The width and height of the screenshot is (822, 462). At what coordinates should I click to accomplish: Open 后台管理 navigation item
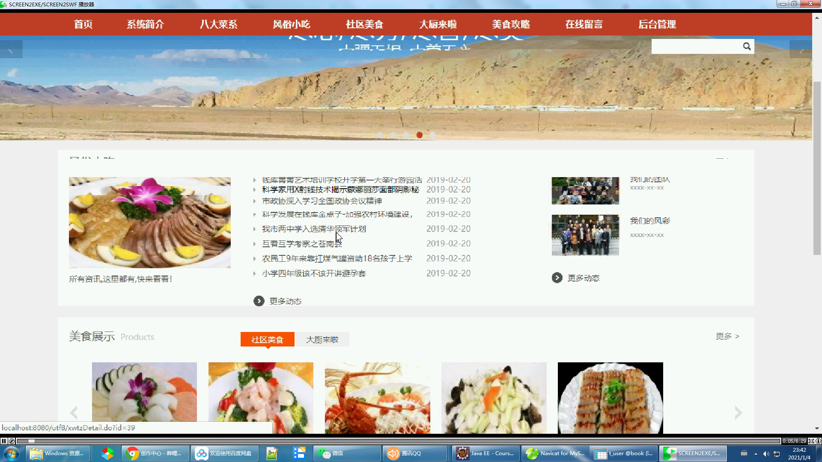[657, 24]
